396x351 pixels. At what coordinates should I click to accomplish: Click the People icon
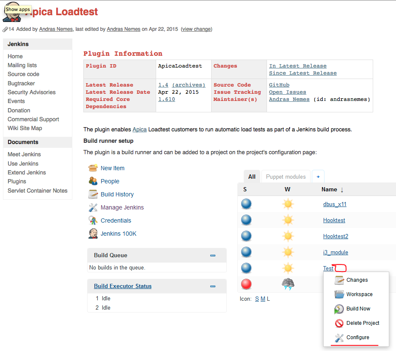point(93,181)
